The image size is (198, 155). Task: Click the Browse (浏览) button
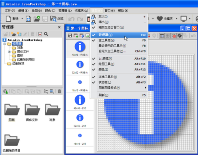click(x=57, y=19)
